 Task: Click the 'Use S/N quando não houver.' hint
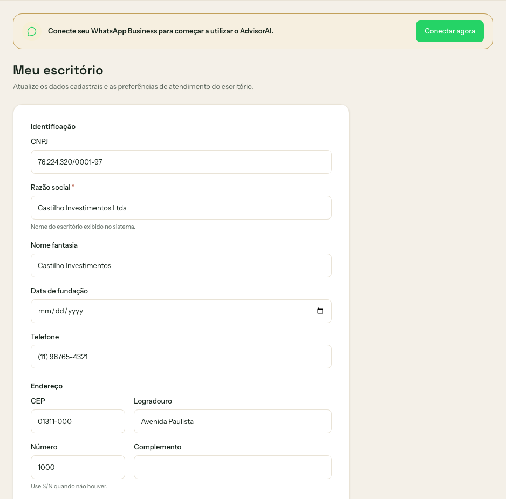pyautogui.click(x=69, y=486)
